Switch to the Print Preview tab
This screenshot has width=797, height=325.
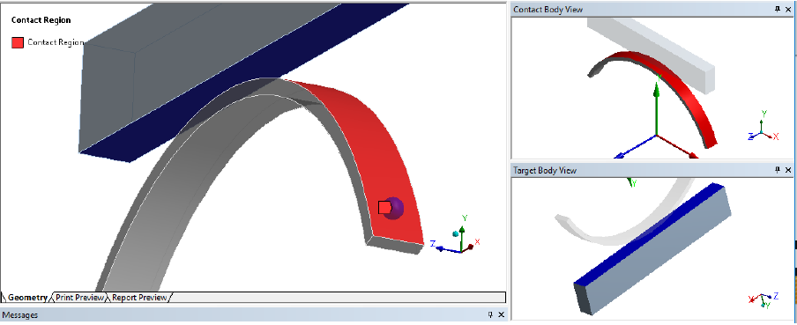pyautogui.click(x=80, y=298)
